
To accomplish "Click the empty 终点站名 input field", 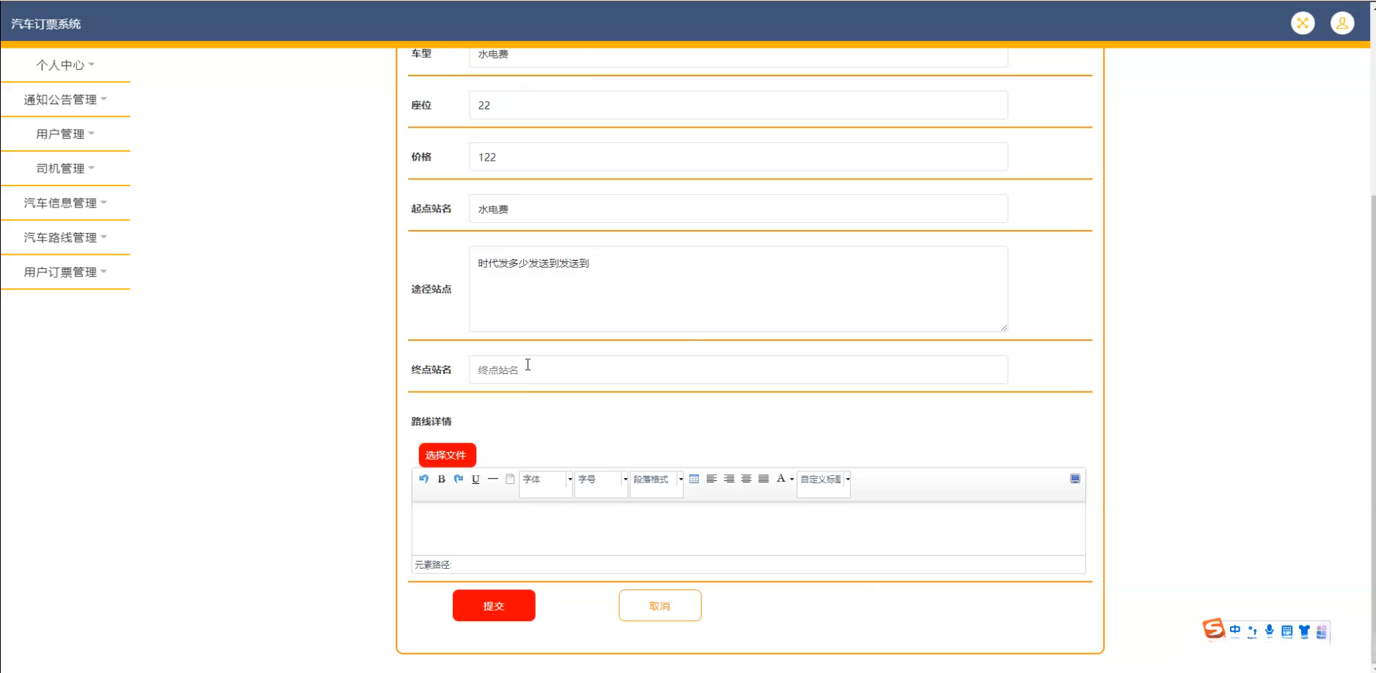I will [x=738, y=370].
